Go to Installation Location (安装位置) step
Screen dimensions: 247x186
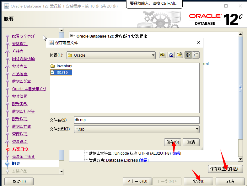(x=20, y=96)
